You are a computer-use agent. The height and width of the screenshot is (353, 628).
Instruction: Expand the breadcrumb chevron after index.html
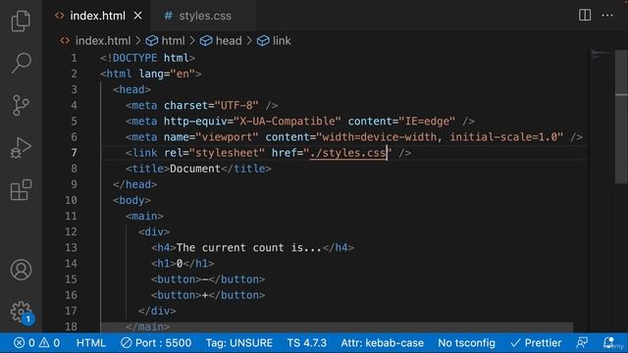tap(137, 41)
